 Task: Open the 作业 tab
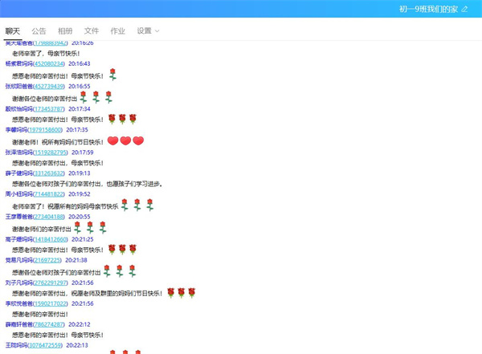[x=117, y=31]
